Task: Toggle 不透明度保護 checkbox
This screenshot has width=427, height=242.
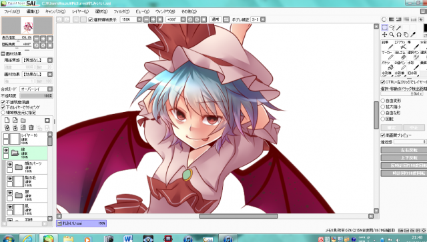Action: coord(3,103)
